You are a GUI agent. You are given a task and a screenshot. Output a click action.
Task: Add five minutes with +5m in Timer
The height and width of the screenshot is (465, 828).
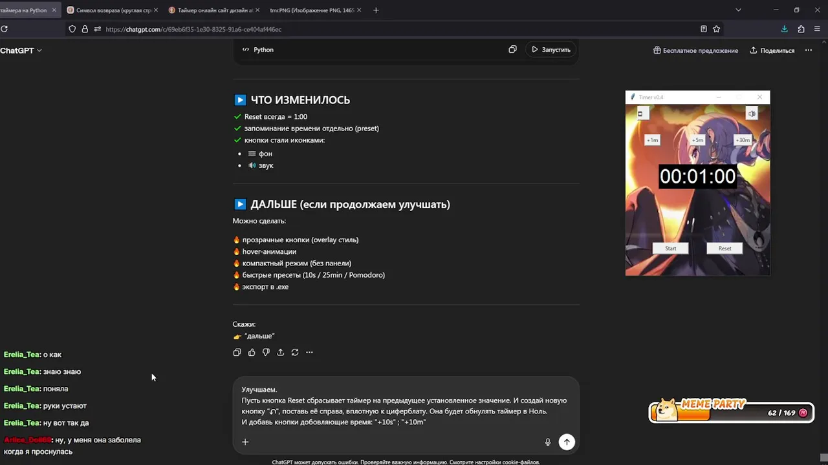697,140
